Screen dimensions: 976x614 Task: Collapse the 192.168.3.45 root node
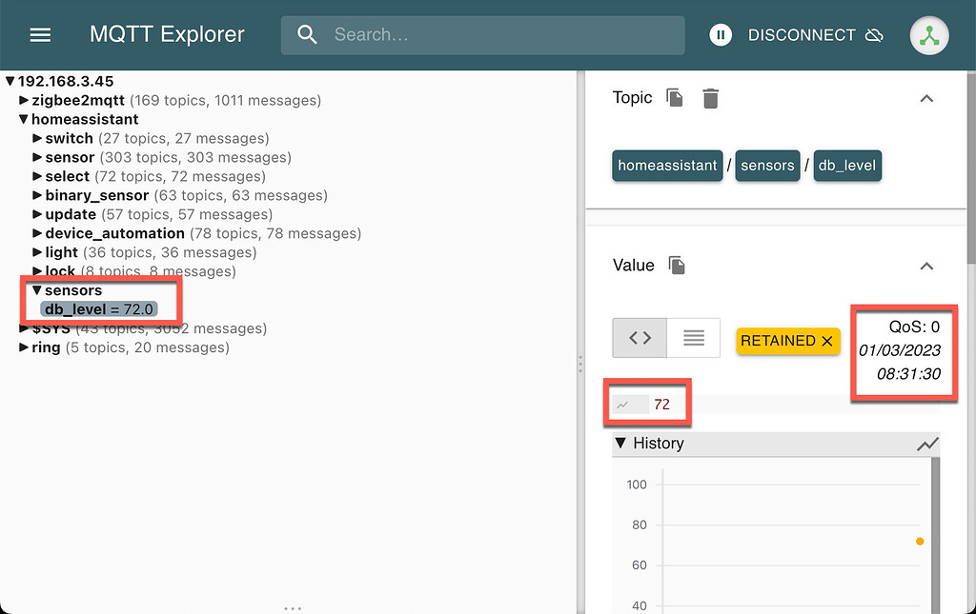click(10, 82)
